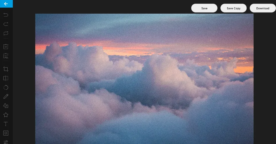Select the Text tool
Image resolution: width=276 pixels, height=144 pixels.
[x=6, y=124]
